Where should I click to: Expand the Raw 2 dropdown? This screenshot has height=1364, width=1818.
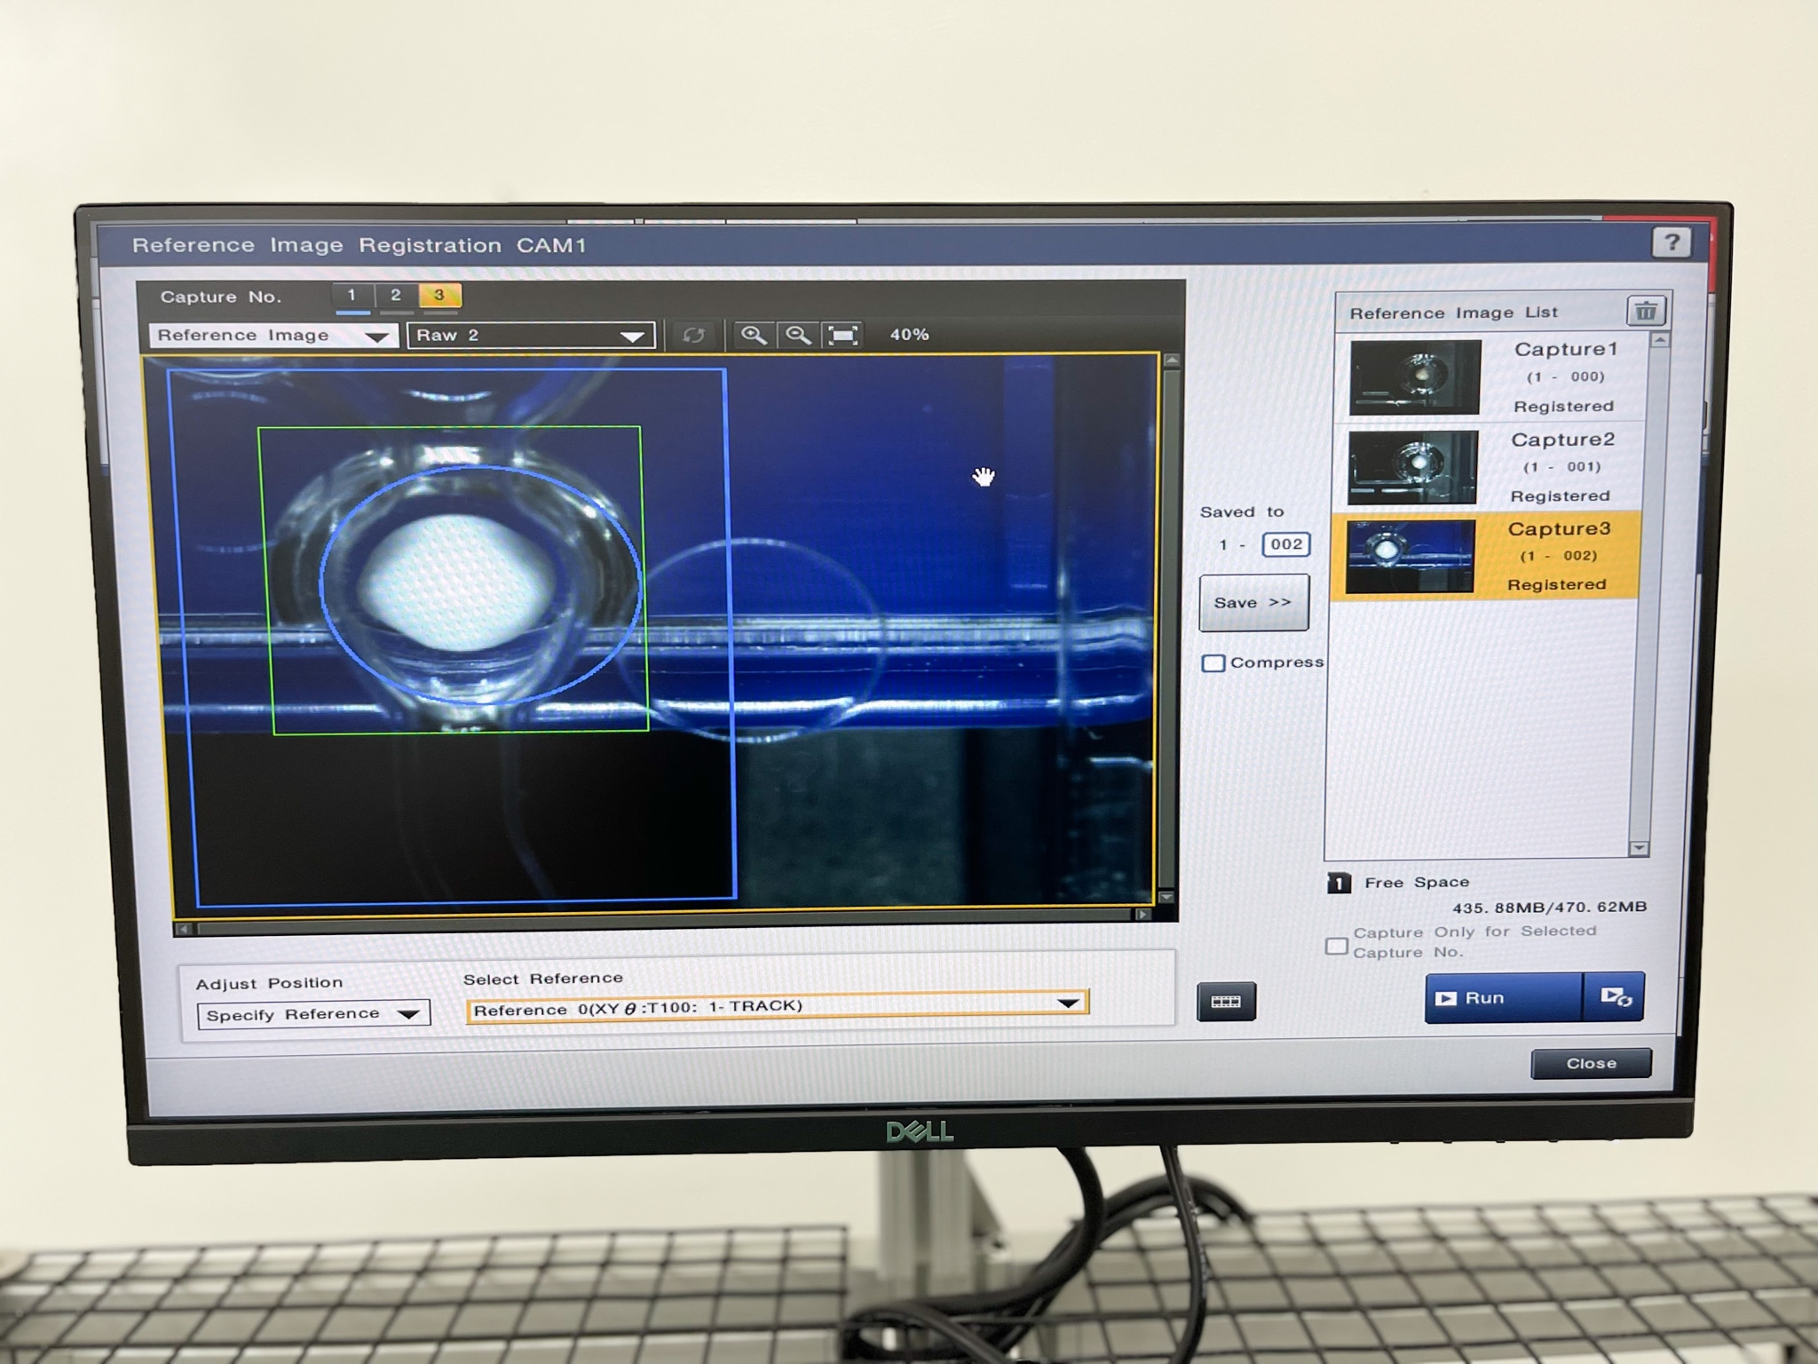(x=530, y=336)
